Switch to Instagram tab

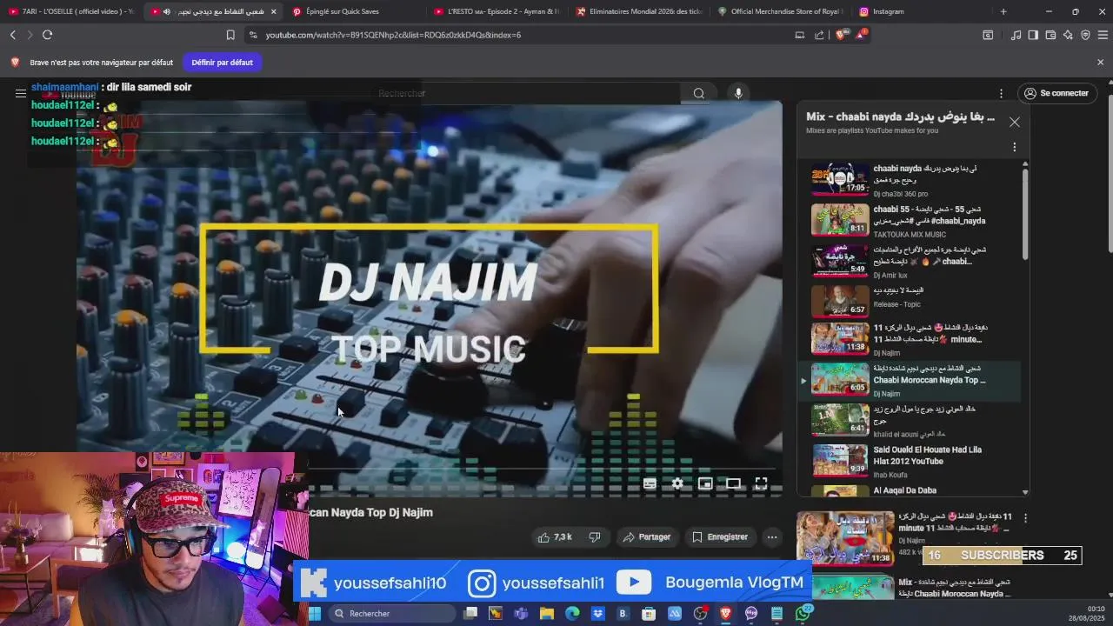[921, 11]
